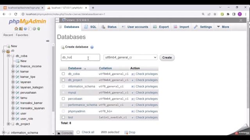
Task: Switch to the SQL tab
Action: pyautogui.click(x=90, y=27)
